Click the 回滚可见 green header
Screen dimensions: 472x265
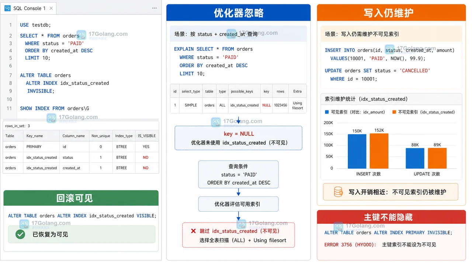tap(81, 198)
